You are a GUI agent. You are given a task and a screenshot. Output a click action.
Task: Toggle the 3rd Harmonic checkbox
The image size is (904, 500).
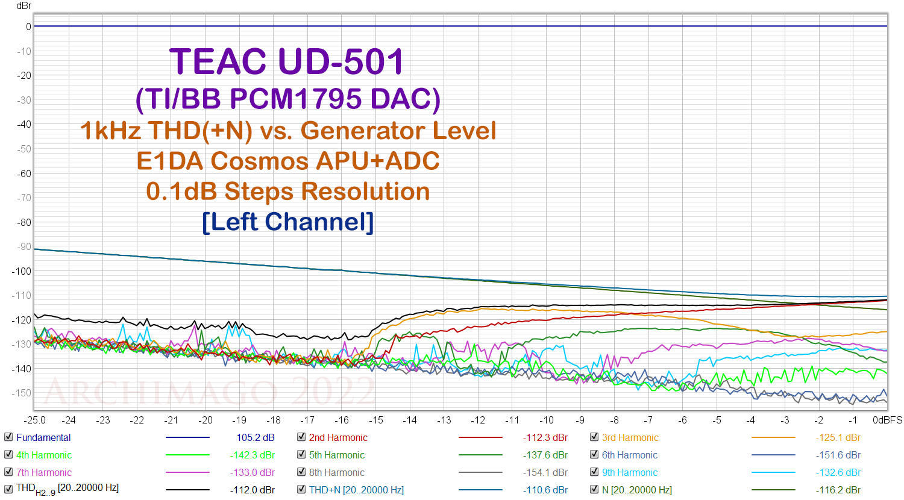[x=594, y=437]
